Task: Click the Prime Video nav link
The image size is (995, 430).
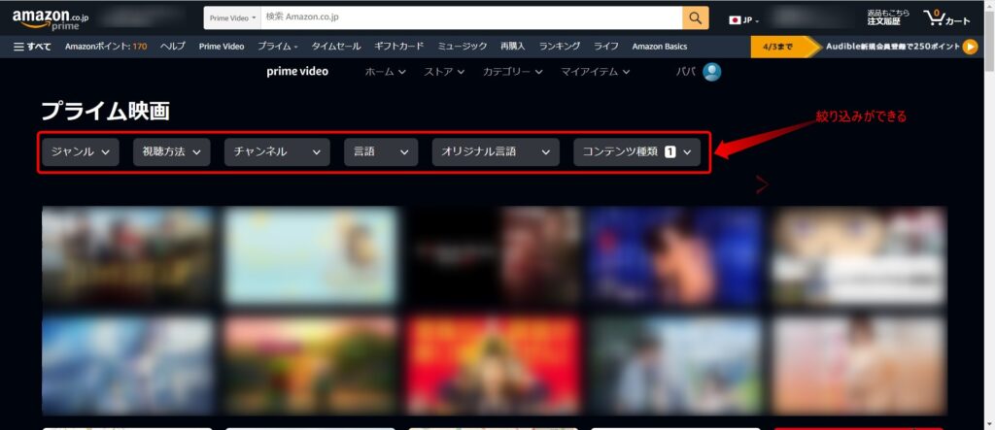Action: tap(222, 47)
